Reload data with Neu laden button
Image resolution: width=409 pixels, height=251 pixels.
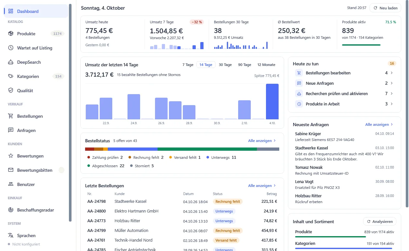(x=385, y=8)
